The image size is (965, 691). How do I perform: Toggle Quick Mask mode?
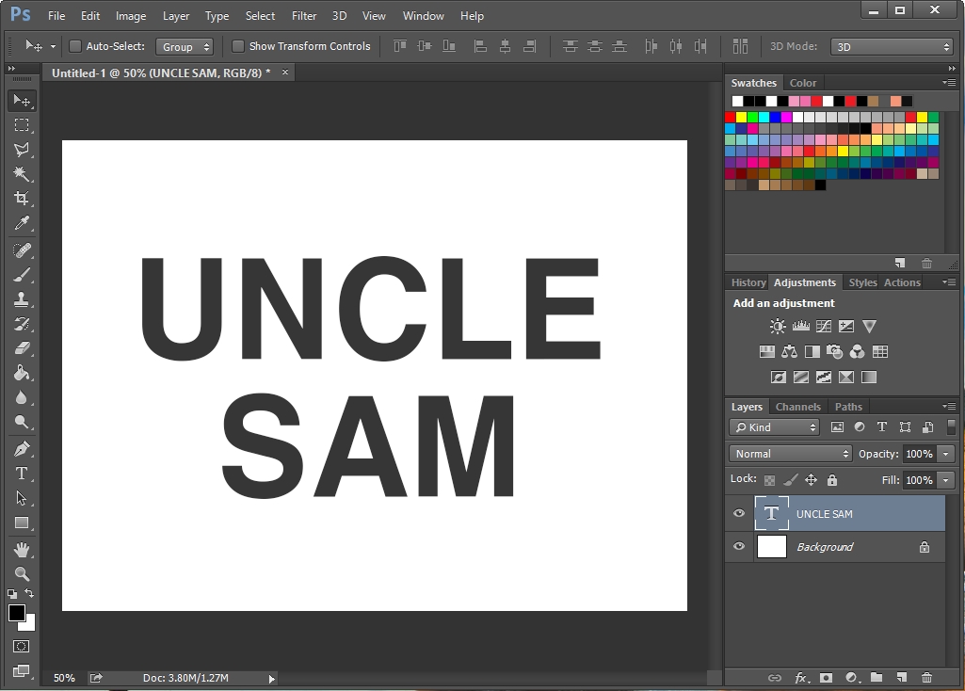22,646
